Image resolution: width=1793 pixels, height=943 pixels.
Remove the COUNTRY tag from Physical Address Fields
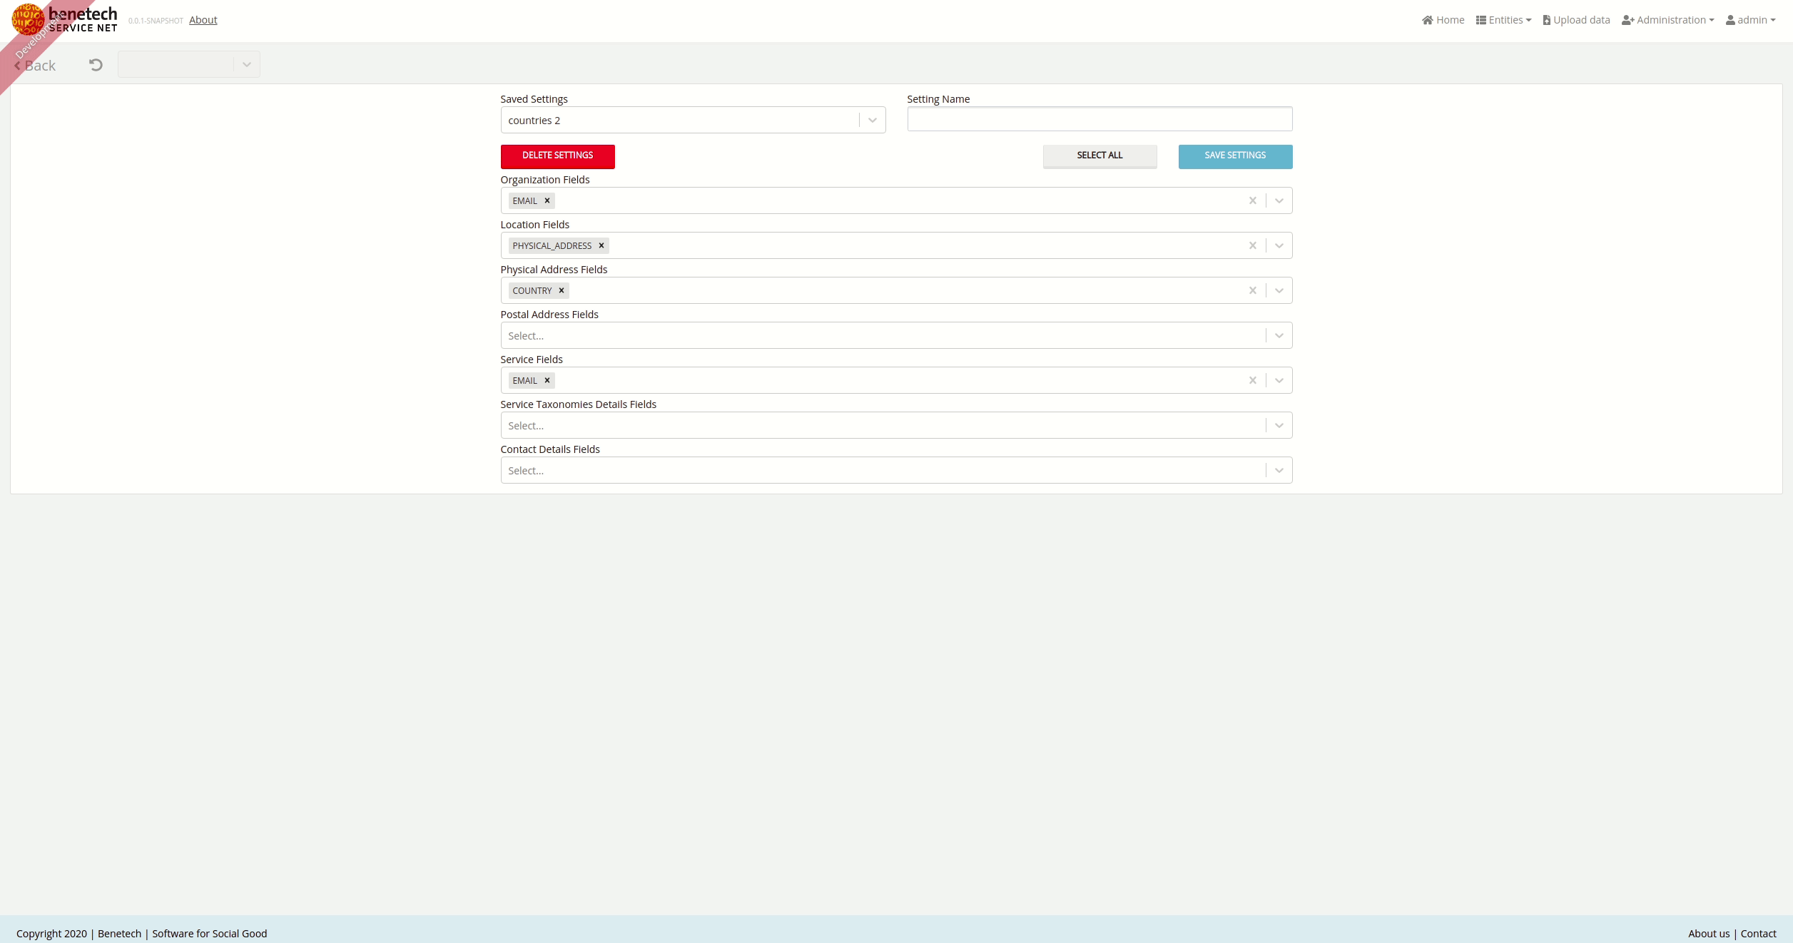pos(561,290)
